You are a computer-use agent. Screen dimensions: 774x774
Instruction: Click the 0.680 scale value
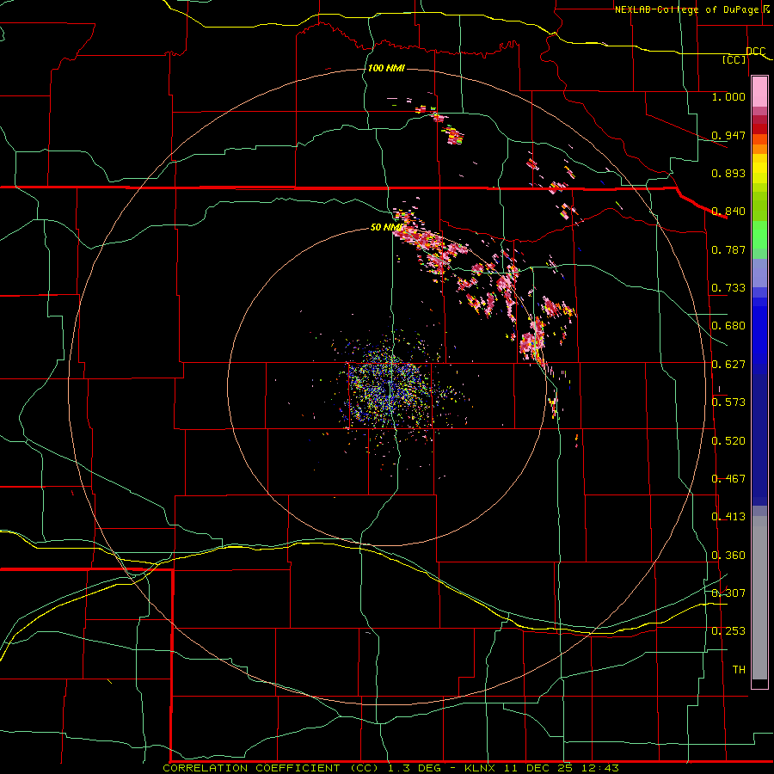728,326
